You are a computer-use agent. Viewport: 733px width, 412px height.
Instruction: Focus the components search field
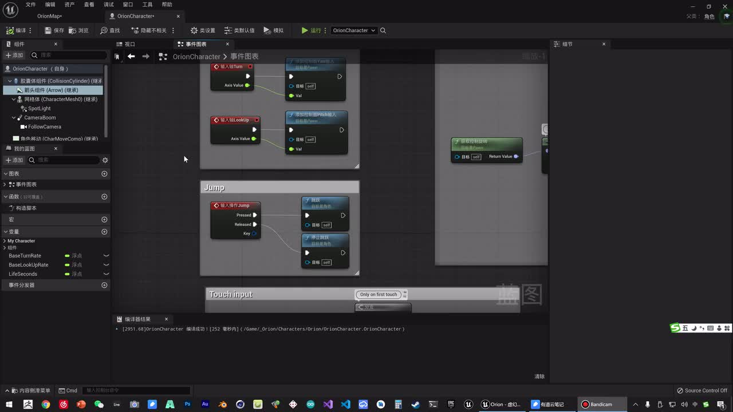[69, 55]
